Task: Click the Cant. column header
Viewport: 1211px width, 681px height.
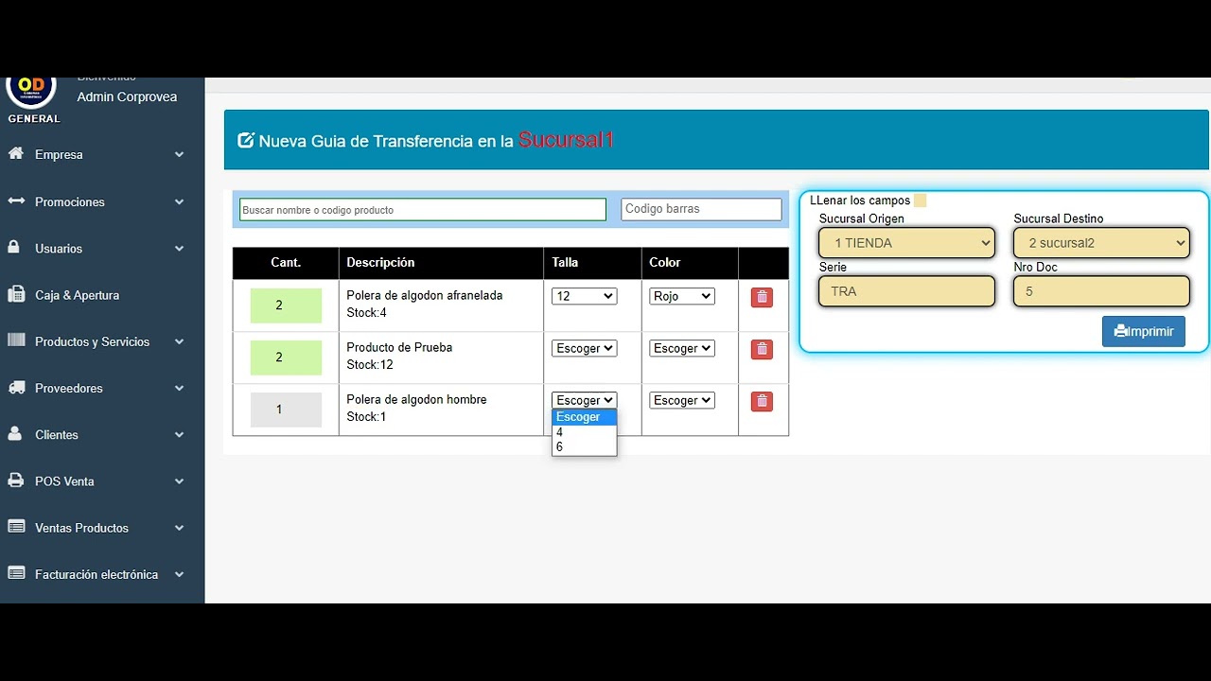Action: click(x=286, y=262)
